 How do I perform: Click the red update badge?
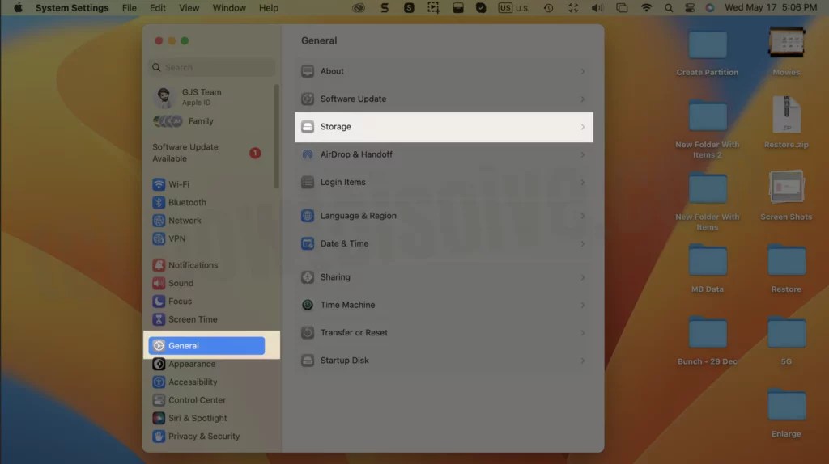[x=255, y=153]
